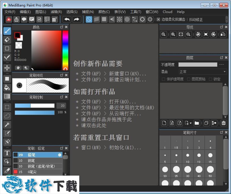231x194 pixels.
Task: Enable crisscross grid snap
Action: point(104,19)
